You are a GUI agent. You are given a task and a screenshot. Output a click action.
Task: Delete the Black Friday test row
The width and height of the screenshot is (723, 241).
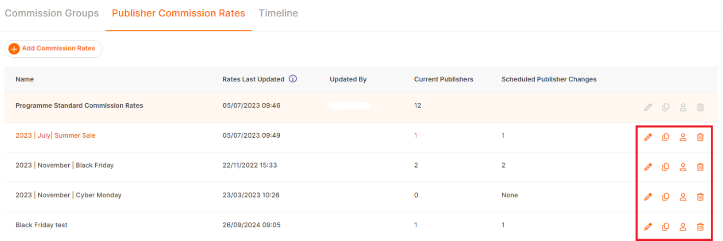click(x=700, y=227)
